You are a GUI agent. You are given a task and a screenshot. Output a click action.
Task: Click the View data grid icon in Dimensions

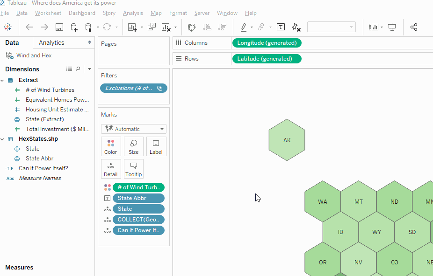pyautogui.click(x=69, y=69)
